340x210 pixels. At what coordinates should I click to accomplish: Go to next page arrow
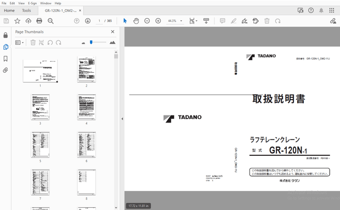[88, 21]
